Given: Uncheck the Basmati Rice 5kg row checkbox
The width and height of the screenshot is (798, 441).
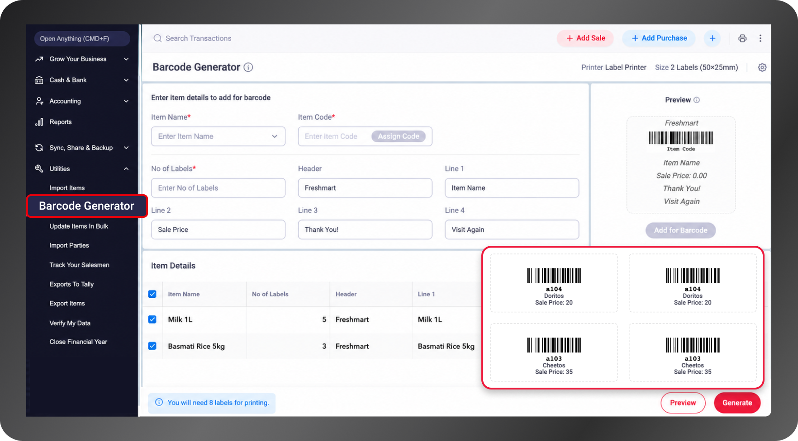Looking at the screenshot, I should coord(152,346).
